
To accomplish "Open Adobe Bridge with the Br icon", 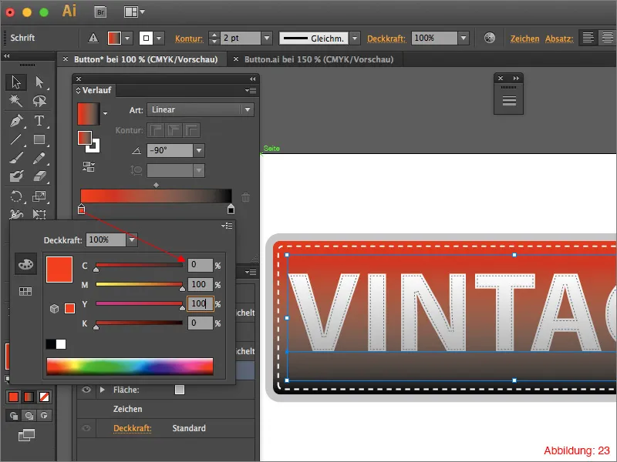I will 101,12.
